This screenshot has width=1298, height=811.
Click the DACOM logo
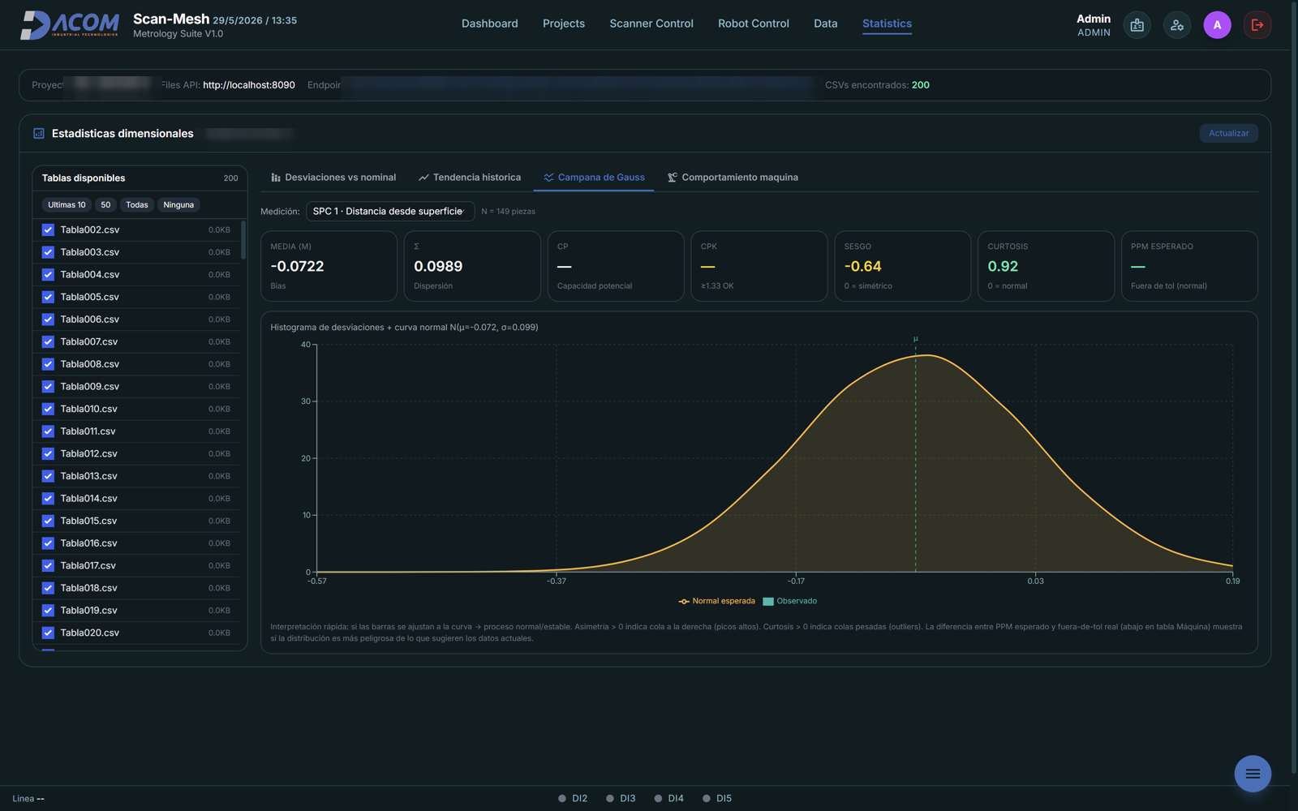coord(70,24)
